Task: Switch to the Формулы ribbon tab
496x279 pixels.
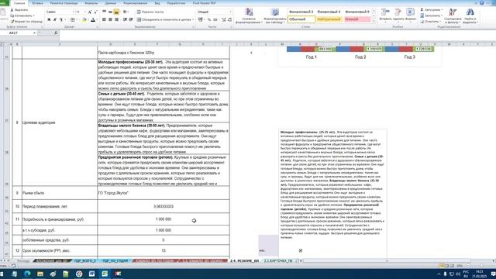Action: tap(91, 3)
